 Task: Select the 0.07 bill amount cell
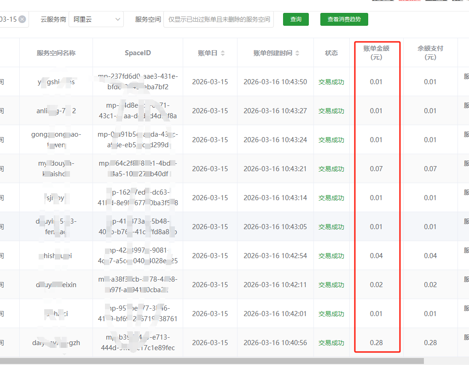[376, 169]
